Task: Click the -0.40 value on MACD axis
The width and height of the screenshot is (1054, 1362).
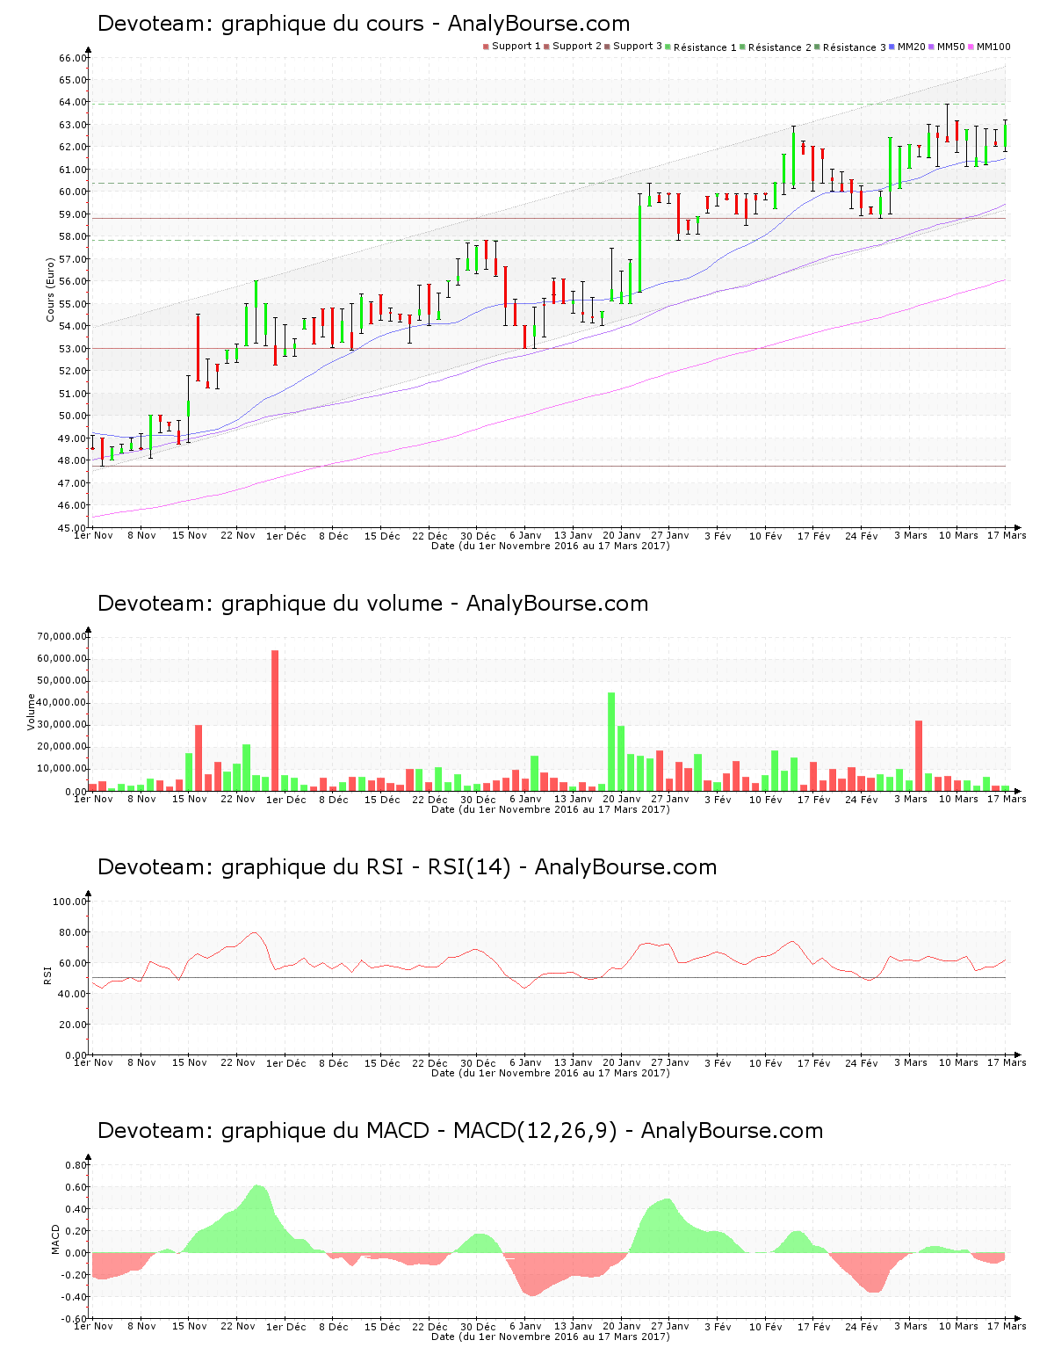Action: click(75, 1297)
